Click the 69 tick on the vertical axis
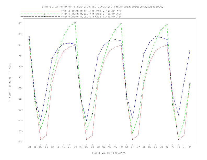The image size is (207, 160). coord(20,88)
